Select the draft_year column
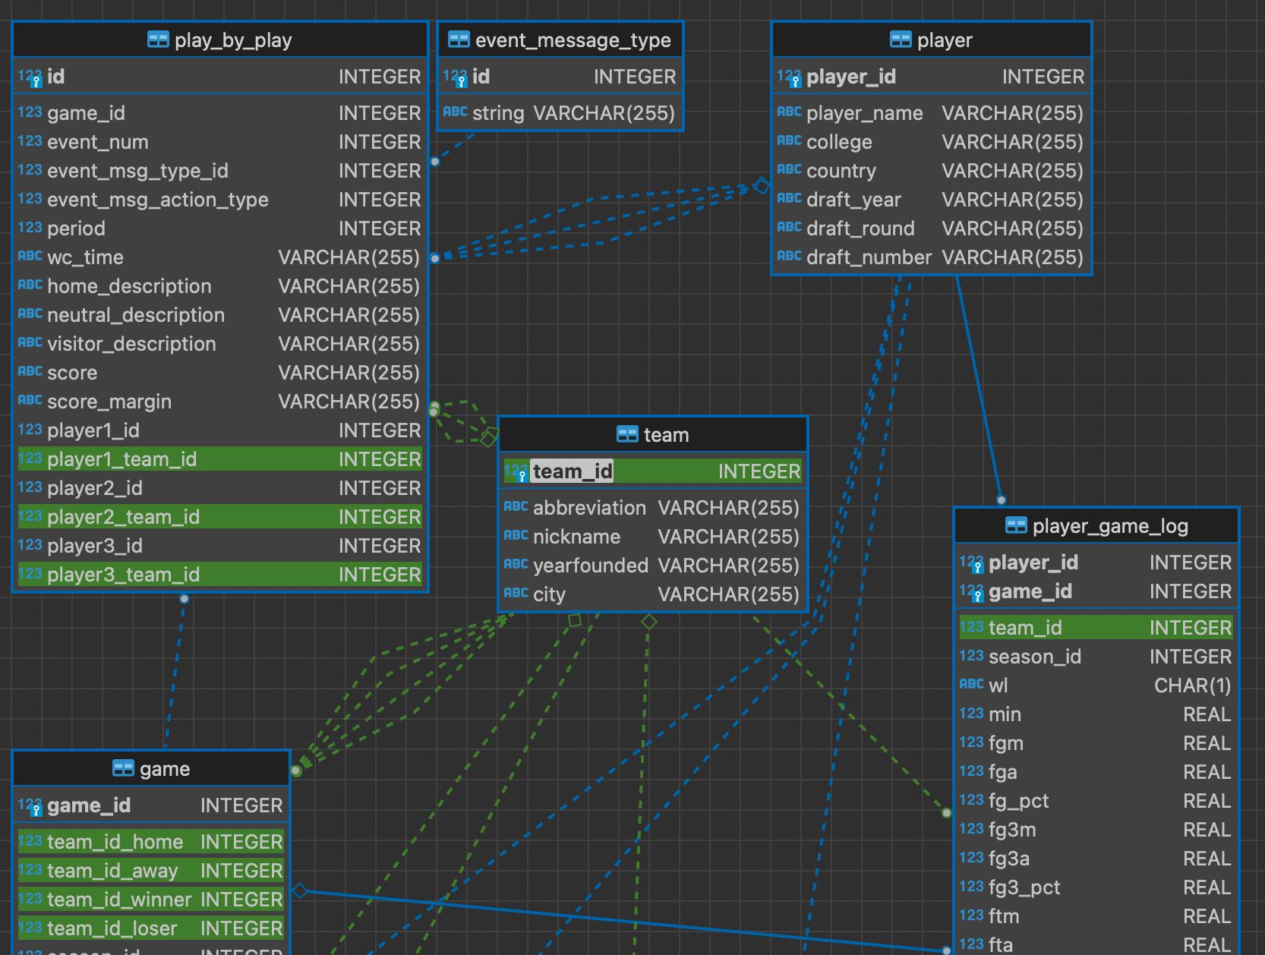This screenshot has width=1265, height=955. coord(931,200)
